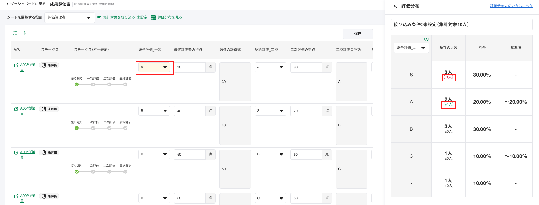Open the 評価管理者 role dropdown

click(69, 17)
